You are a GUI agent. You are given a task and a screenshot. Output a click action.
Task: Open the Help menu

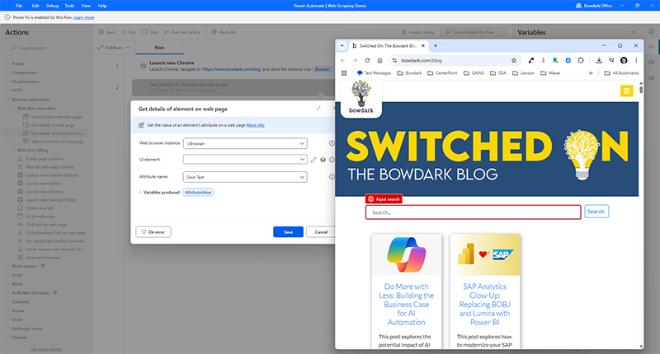[x=102, y=6]
